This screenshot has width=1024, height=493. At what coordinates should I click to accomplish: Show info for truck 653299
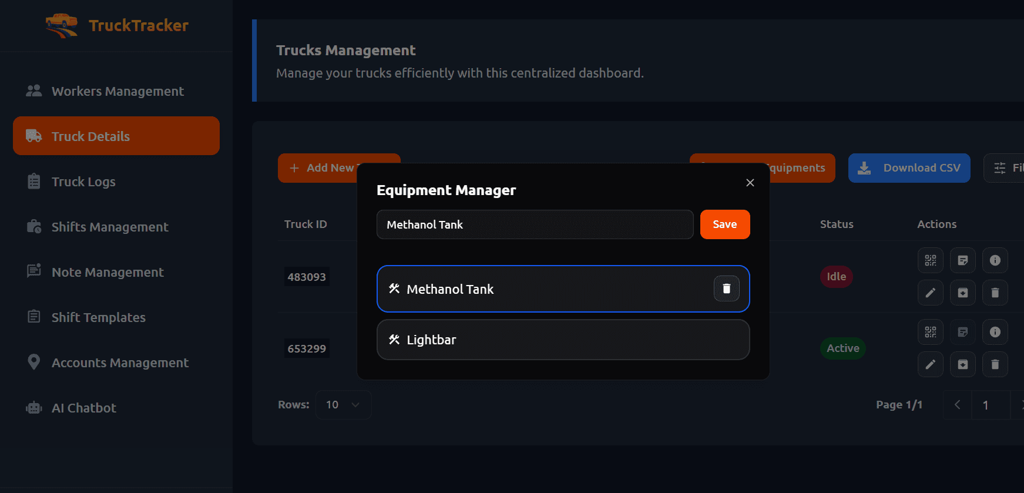(x=995, y=332)
